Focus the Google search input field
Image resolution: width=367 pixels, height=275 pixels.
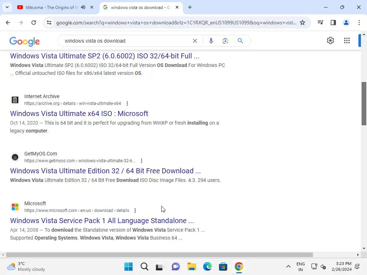tap(127, 41)
